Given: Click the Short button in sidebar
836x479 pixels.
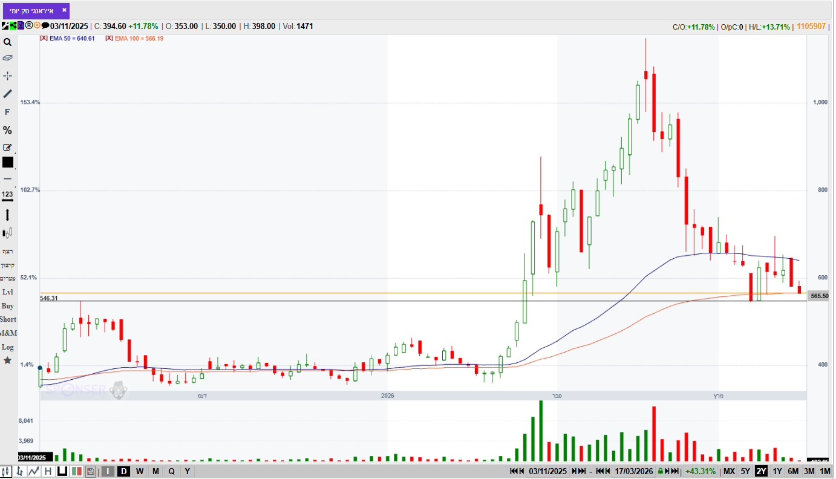Looking at the screenshot, I should [8, 319].
